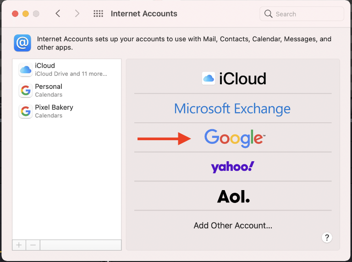Click into the Search field
Image resolution: width=352 pixels, height=262 pixels.
point(302,14)
